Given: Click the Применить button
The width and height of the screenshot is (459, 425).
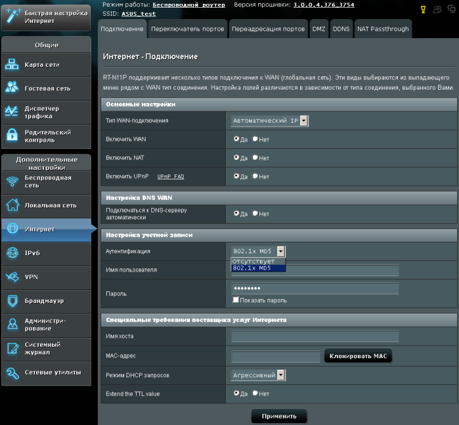Looking at the screenshot, I should pyautogui.click(x=279, y=416).
